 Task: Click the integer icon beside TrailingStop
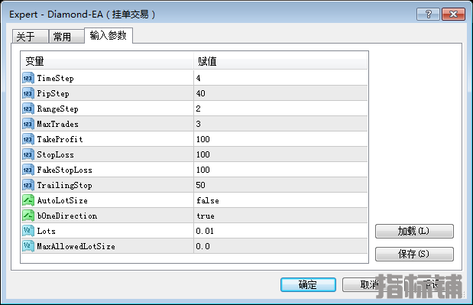pos(28,185)
